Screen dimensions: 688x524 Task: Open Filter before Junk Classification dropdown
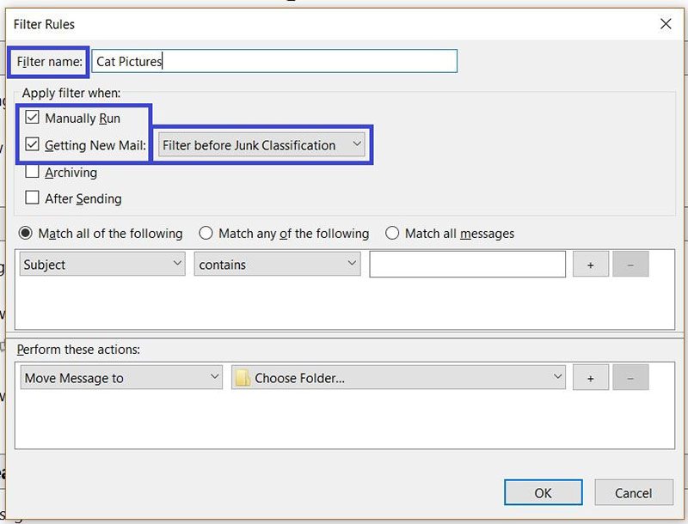[x=261, y=145]
